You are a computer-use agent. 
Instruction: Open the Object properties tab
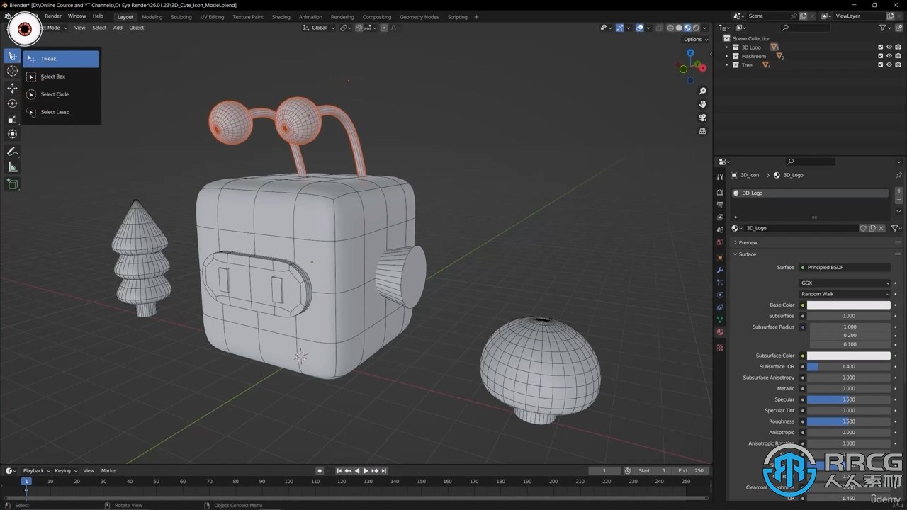(x=720, y=258)
